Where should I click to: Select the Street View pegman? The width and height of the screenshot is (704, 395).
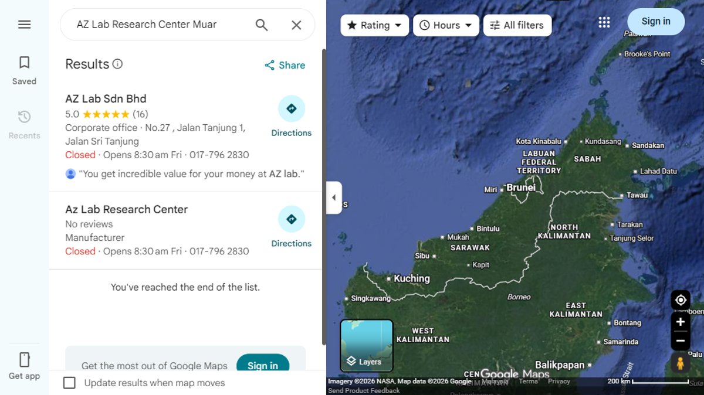click(681, 363)
